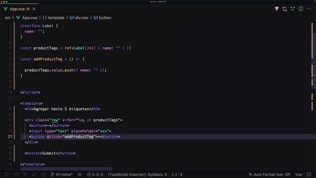Click 'productTags.value.push' code text
The image size is (316, 178).
coord(49,70)
